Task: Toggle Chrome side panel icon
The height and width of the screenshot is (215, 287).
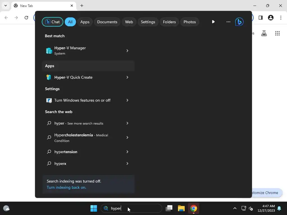Action: click(261, 18)
